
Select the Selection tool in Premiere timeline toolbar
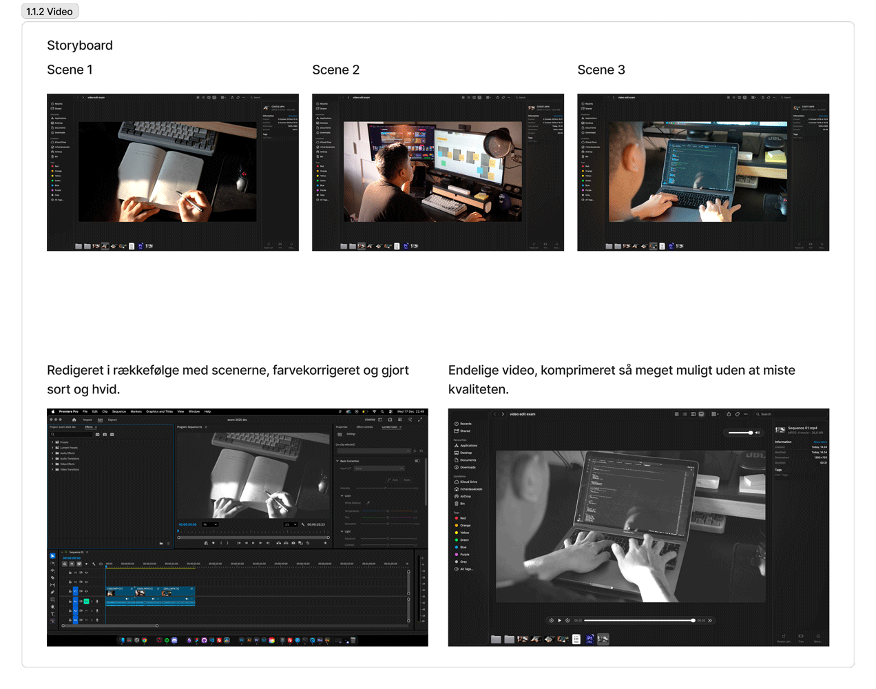pyautogui.click(x=52, y=556)
